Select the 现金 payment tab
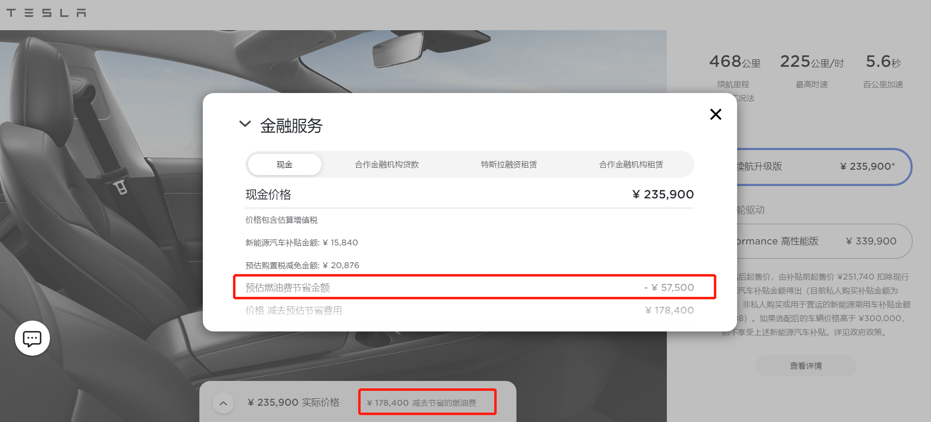931x422 pixels. coord(284,165)
